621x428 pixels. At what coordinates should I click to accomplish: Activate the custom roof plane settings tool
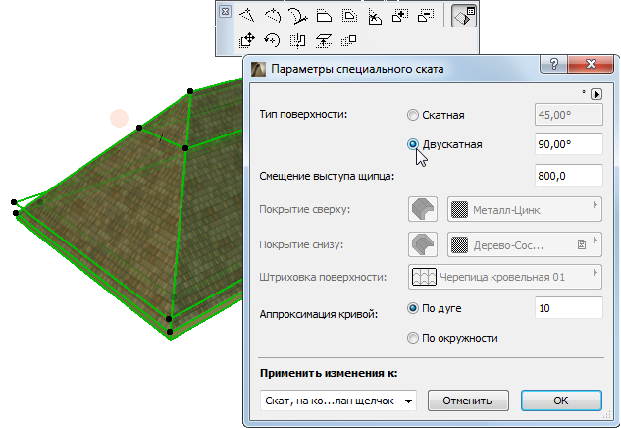[464, 16]
